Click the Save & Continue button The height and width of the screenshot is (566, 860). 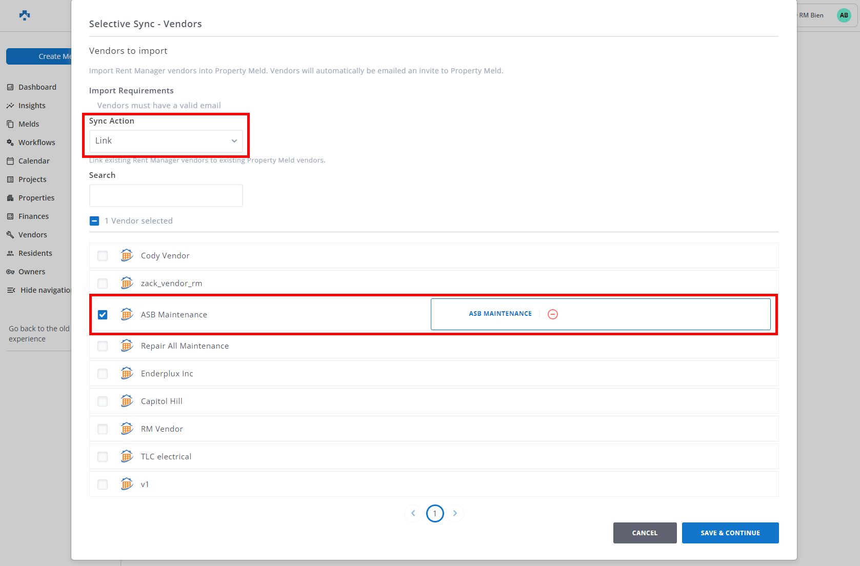click(x=730, y=533)
